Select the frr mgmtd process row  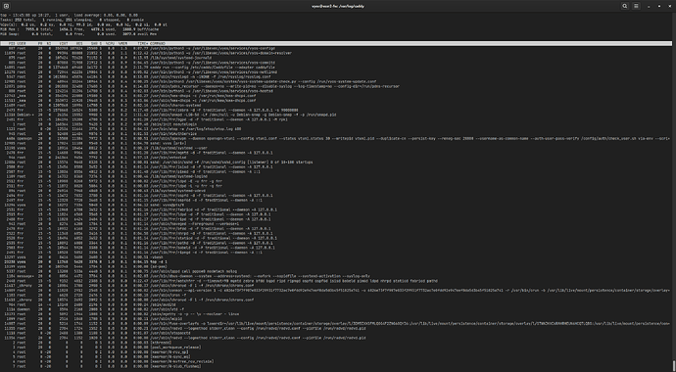pyautogui.click(x=336, y=153)
